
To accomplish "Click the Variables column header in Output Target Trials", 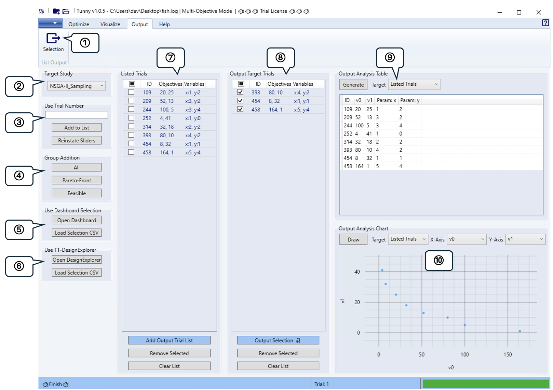I will 303,84.
